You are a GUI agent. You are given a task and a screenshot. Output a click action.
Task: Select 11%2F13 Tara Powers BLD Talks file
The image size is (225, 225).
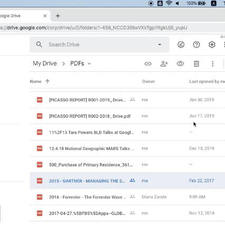[x=127, y=132]
